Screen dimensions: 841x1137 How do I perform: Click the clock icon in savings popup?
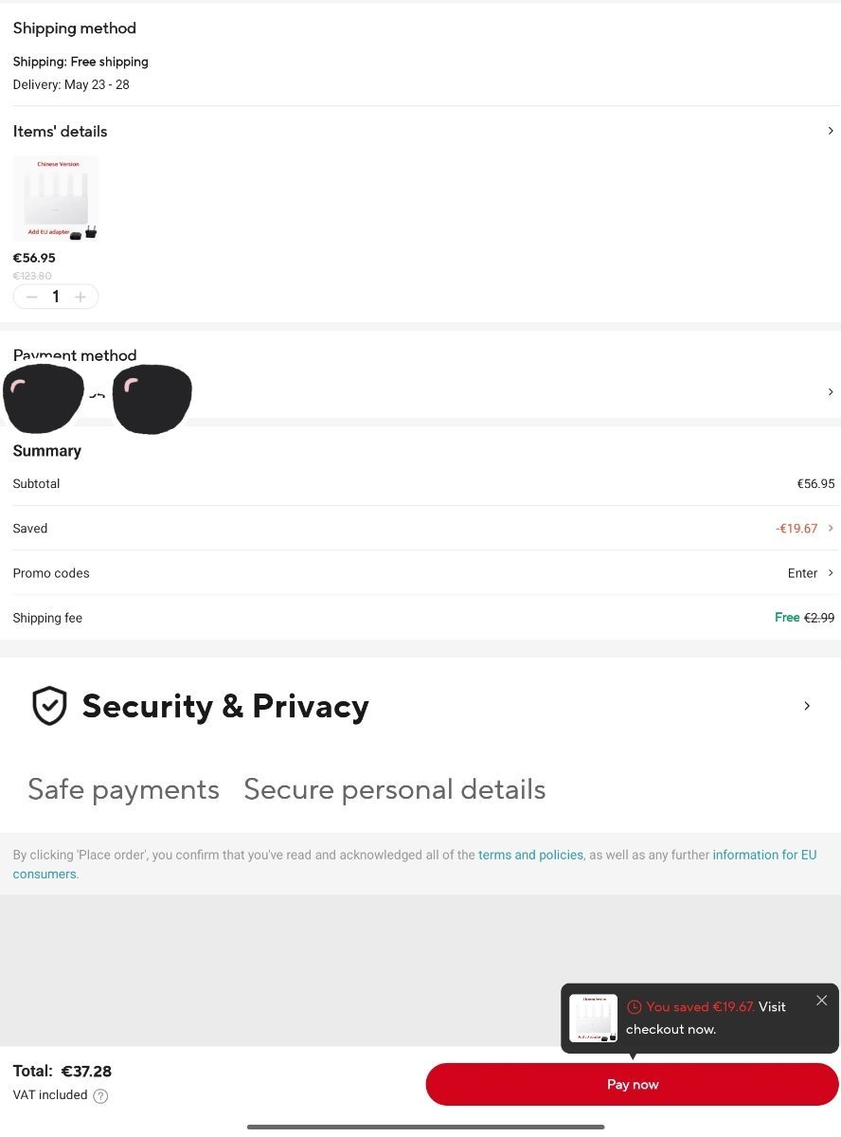[635, 1007]
